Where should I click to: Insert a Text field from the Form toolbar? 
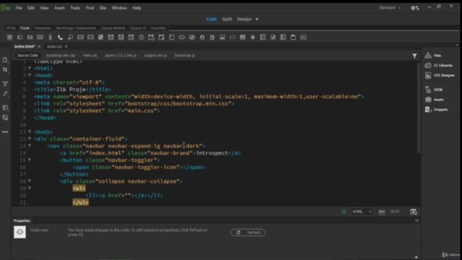19,38
